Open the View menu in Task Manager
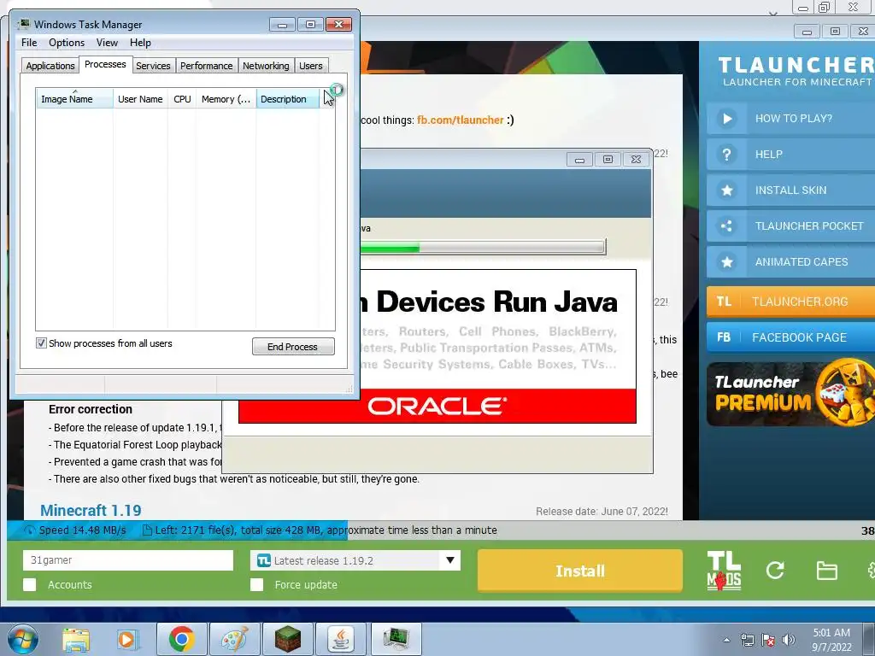The image size is (875, 656). [107, 43]
